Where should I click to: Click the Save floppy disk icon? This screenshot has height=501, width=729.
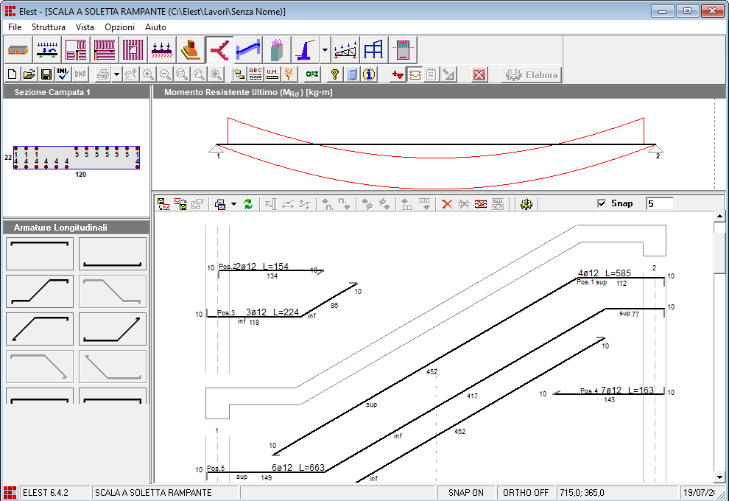[x=46, y=74]
